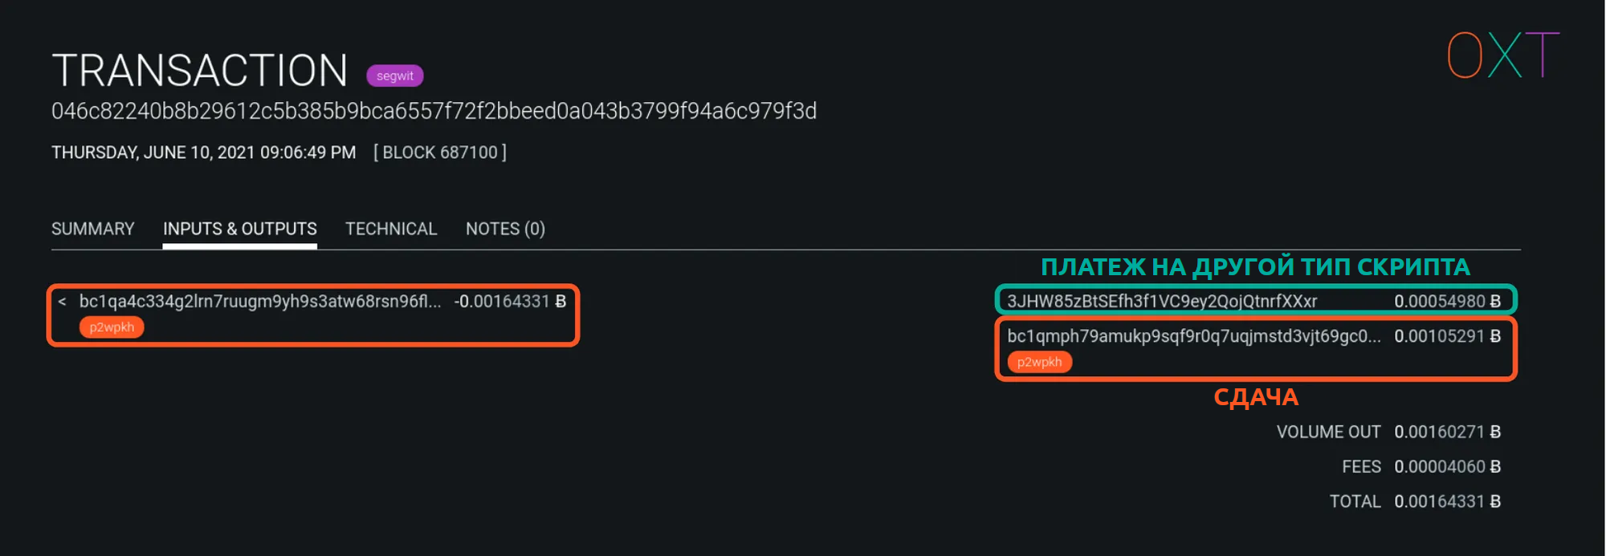
Task: Open the Notes (0) tab
Action: pyautogui.click(x=505, y=229)
